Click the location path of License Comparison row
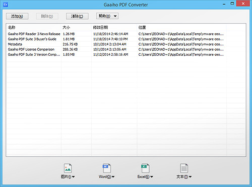The width and height of the screenshot is (252, 187). tap(181, 49)
